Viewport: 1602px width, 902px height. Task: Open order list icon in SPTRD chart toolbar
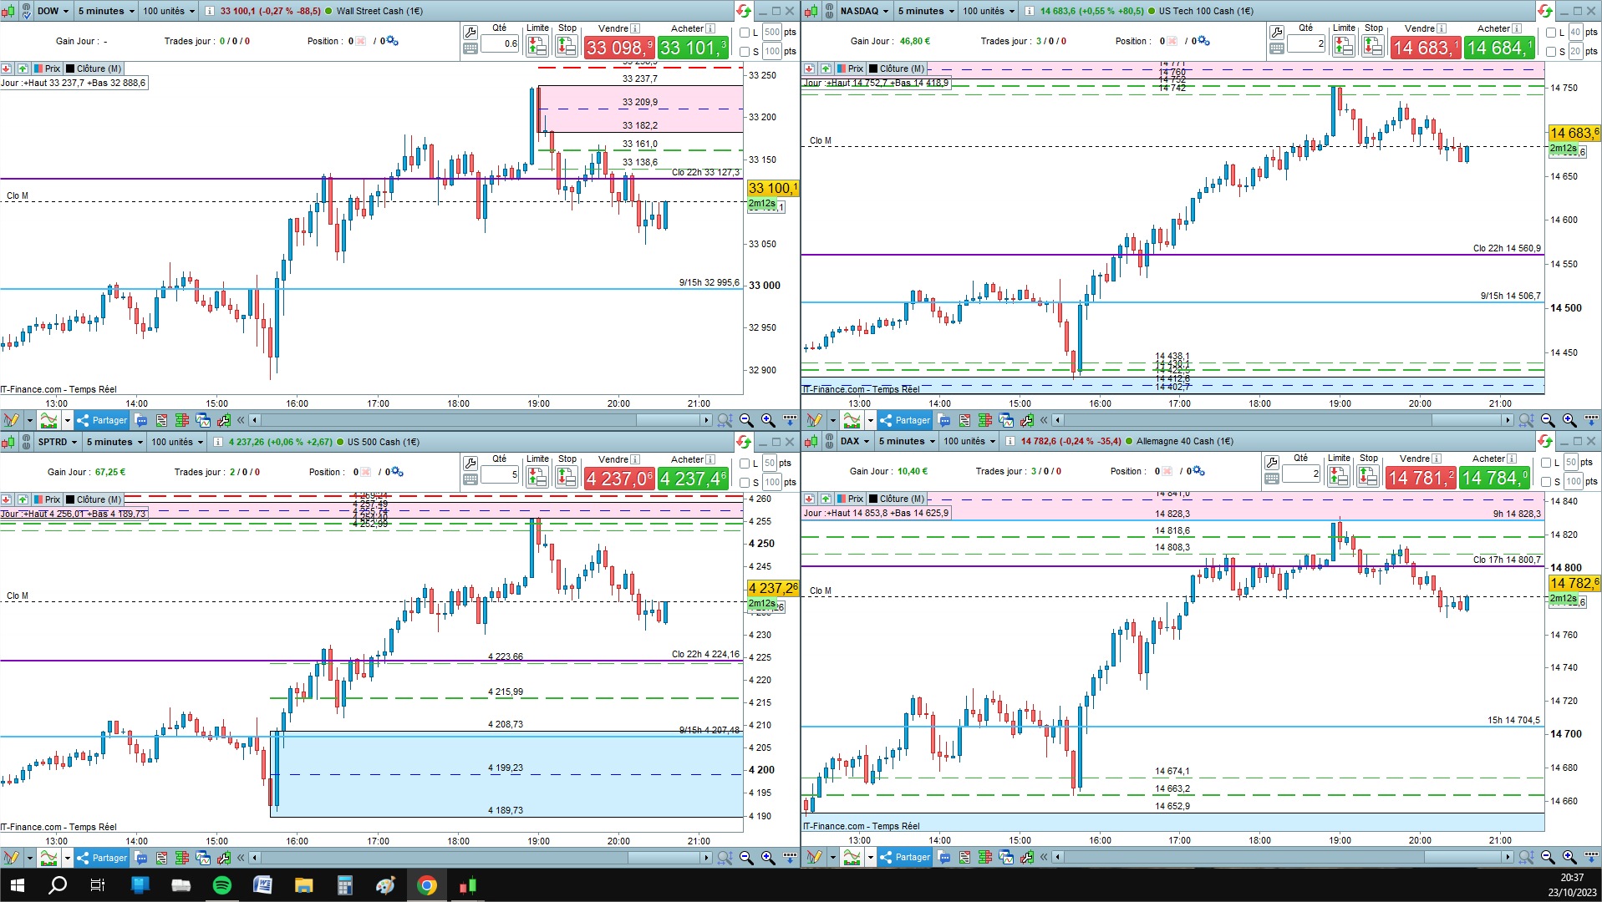161,858
